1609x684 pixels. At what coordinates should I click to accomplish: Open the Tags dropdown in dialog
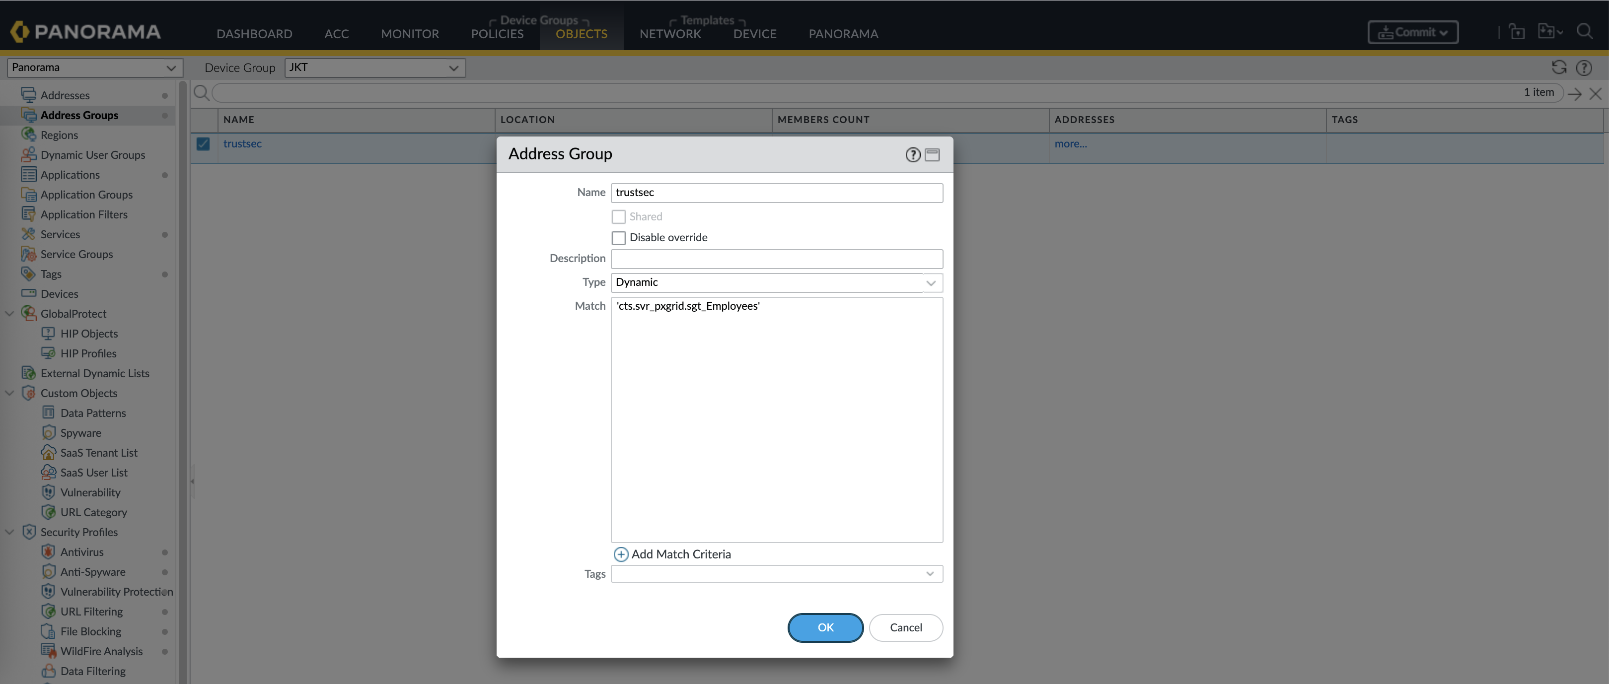[x=776, y=573]
